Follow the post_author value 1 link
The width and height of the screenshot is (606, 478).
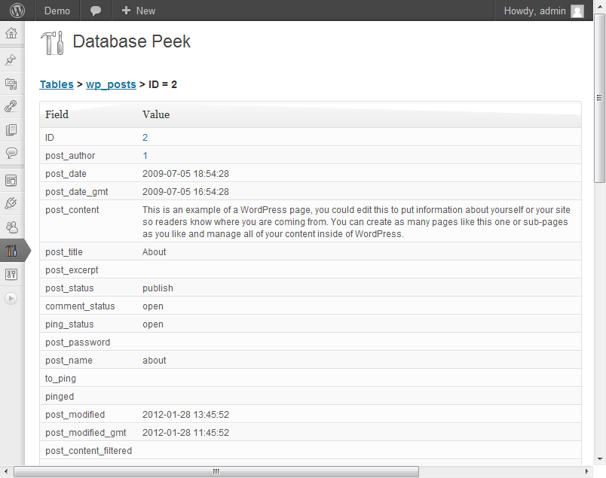point(145,156)
